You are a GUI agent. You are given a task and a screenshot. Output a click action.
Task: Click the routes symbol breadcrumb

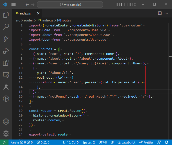click(64, 20)
